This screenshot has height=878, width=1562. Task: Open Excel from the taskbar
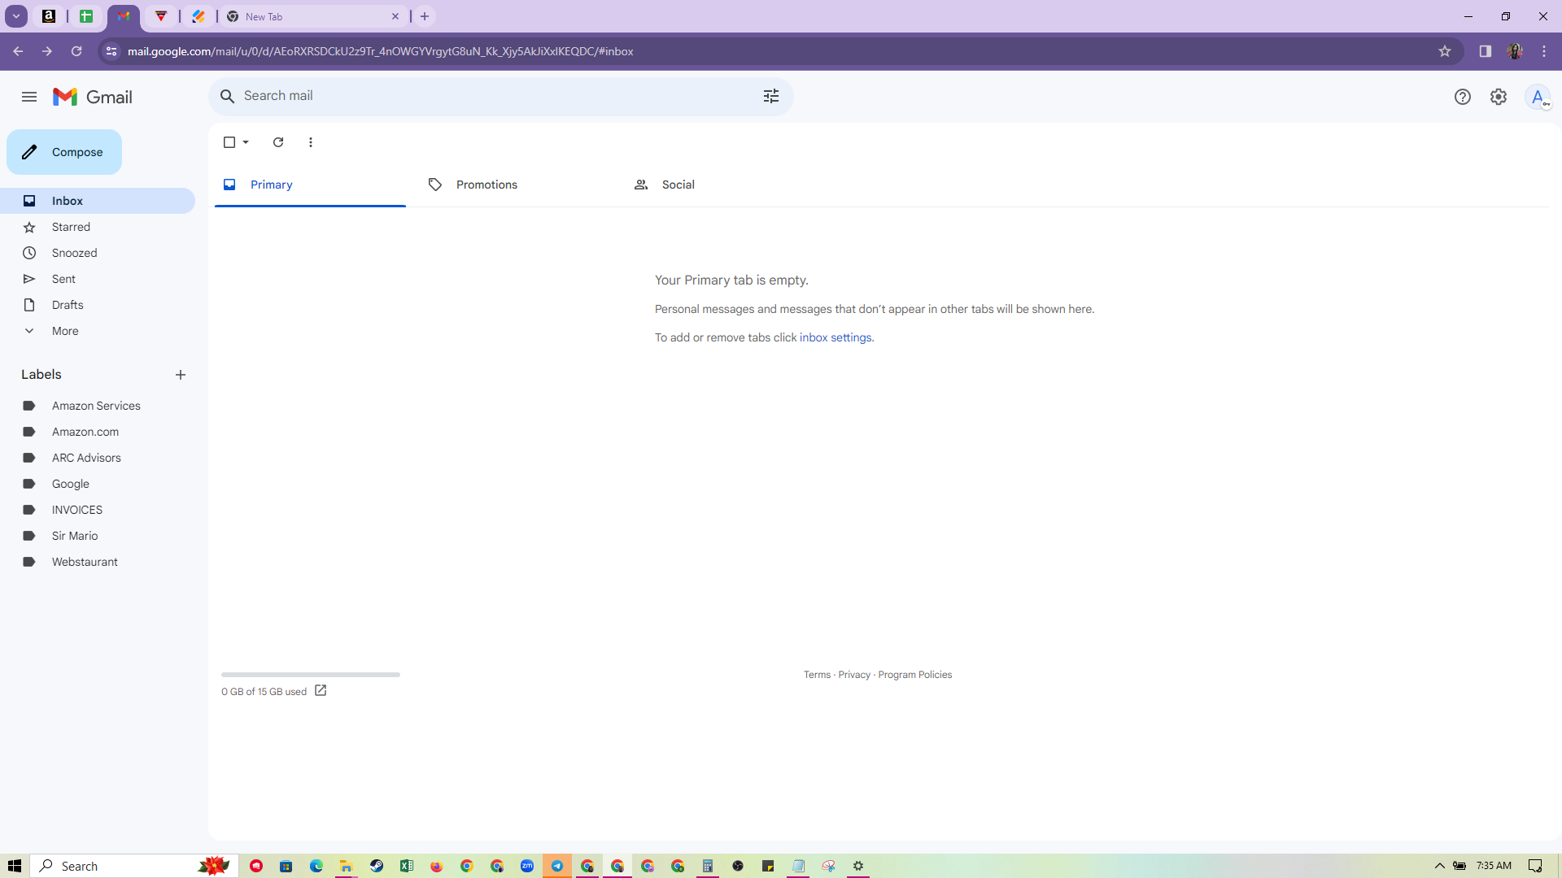point(407,866)
